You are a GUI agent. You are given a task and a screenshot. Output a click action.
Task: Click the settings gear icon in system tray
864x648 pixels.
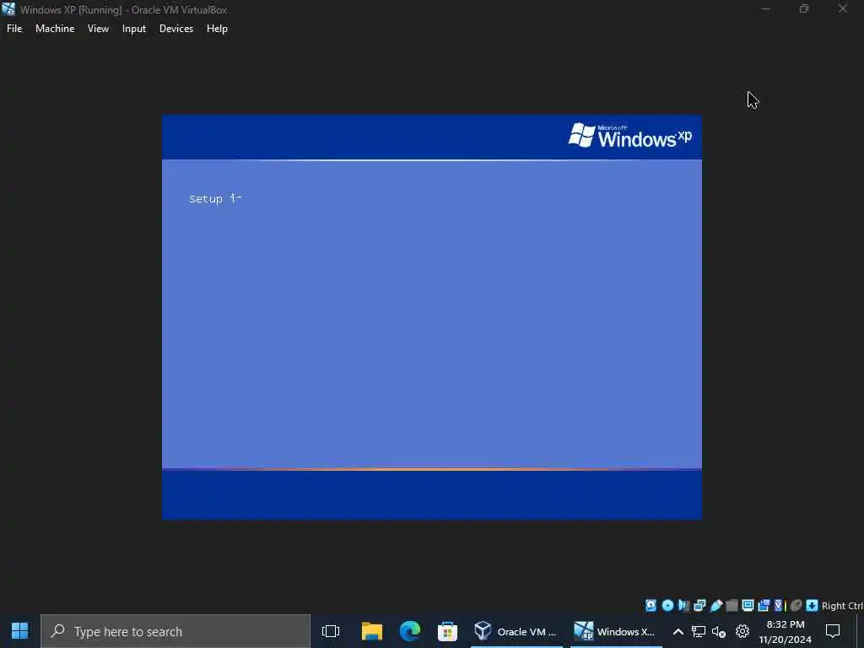pos(742,631)
